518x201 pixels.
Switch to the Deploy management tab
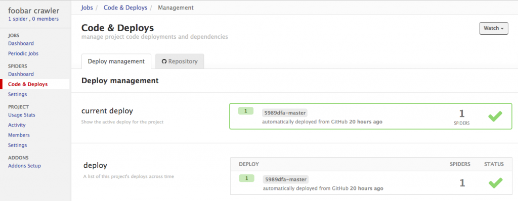point(116,61)
